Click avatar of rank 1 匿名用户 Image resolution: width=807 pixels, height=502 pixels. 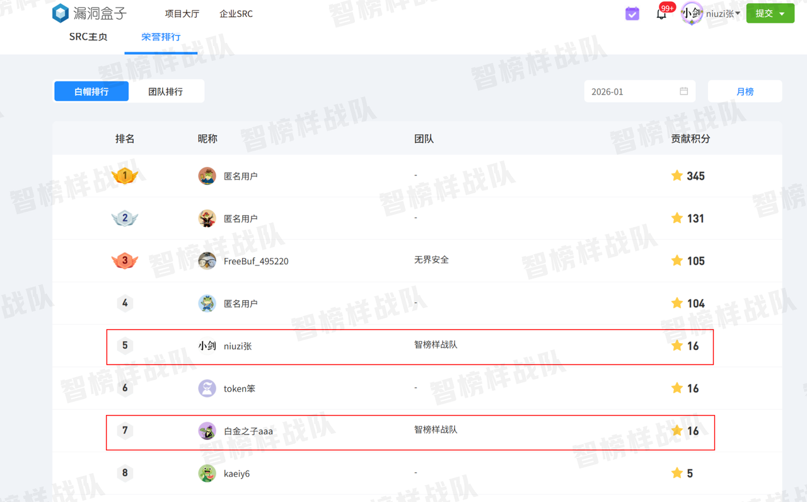pos(207,176)
